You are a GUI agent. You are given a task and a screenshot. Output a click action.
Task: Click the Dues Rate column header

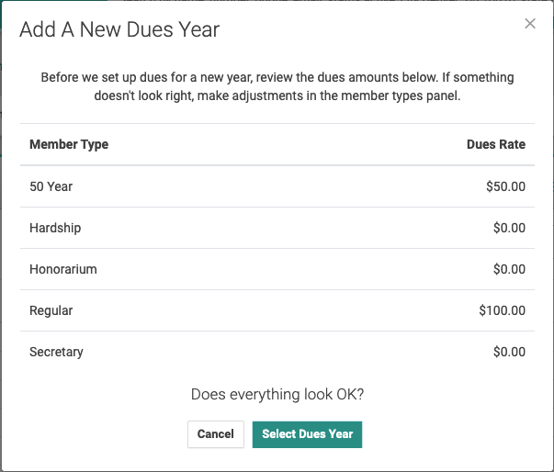coord(496,145)
